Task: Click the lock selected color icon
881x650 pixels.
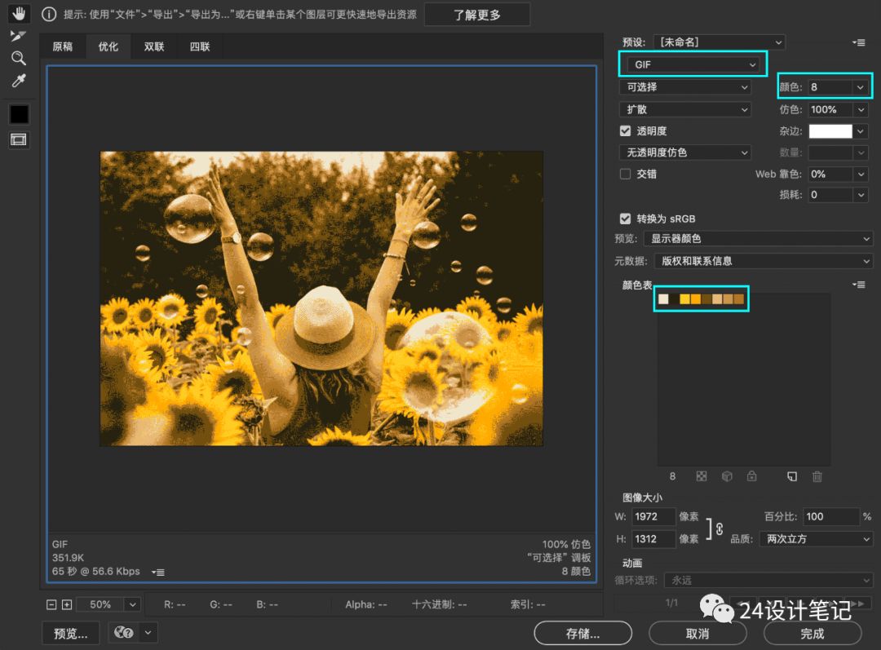Action: click(x=751, y=476)
